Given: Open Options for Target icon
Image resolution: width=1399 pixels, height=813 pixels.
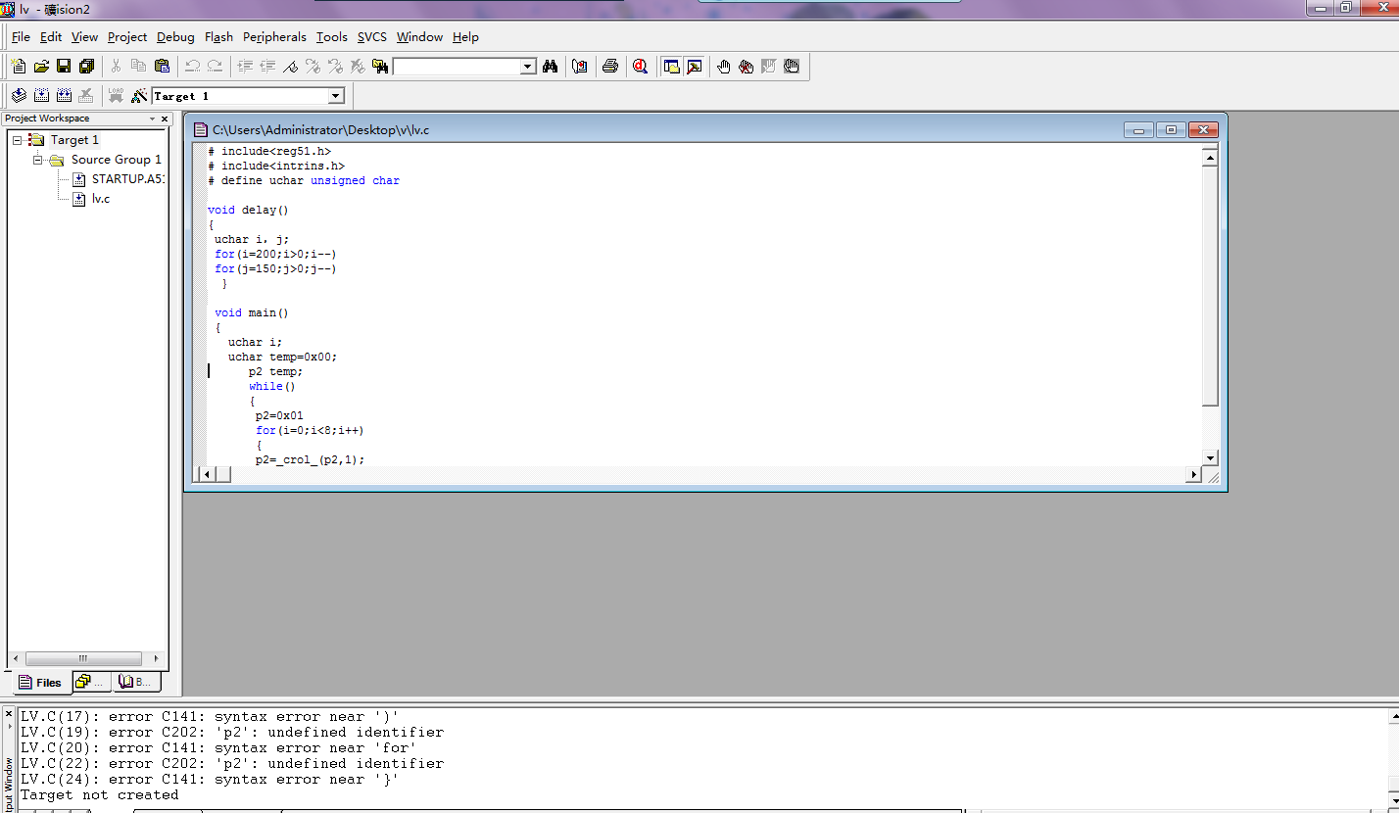Looking at the screenshot, I should [x=139, y=95].
